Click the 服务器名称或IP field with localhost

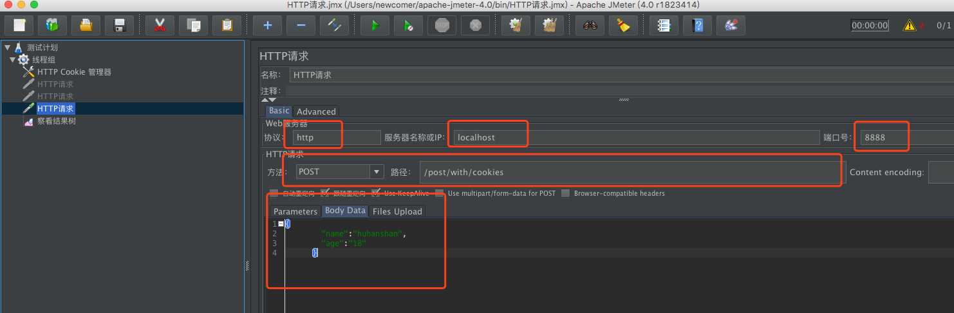637,137
